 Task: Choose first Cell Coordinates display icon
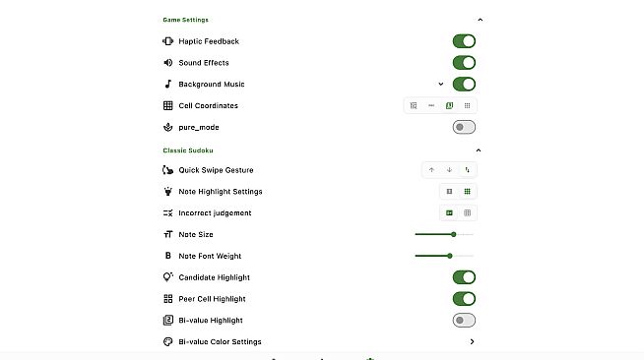[x=414, y=106]
